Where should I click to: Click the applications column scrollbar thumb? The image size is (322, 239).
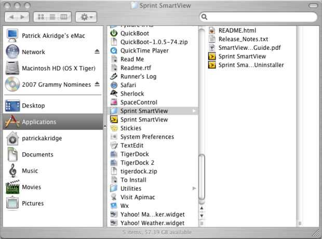(202, 177)
